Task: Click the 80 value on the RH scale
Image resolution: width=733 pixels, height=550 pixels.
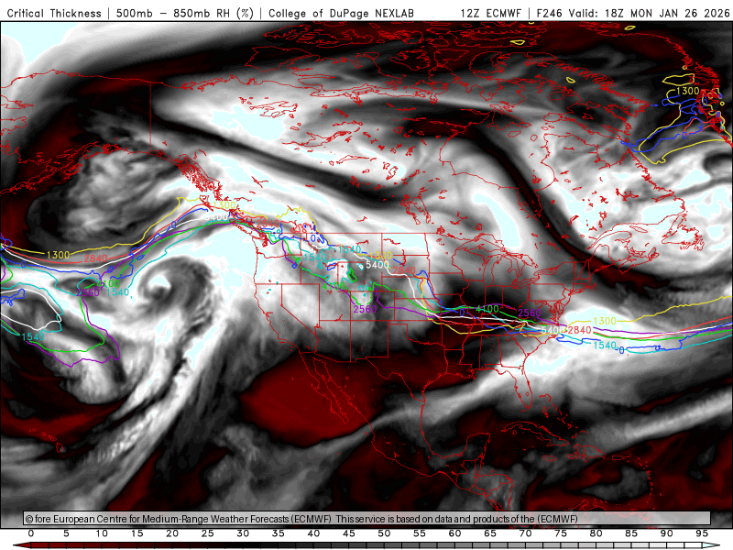Action: coord(596,533)
